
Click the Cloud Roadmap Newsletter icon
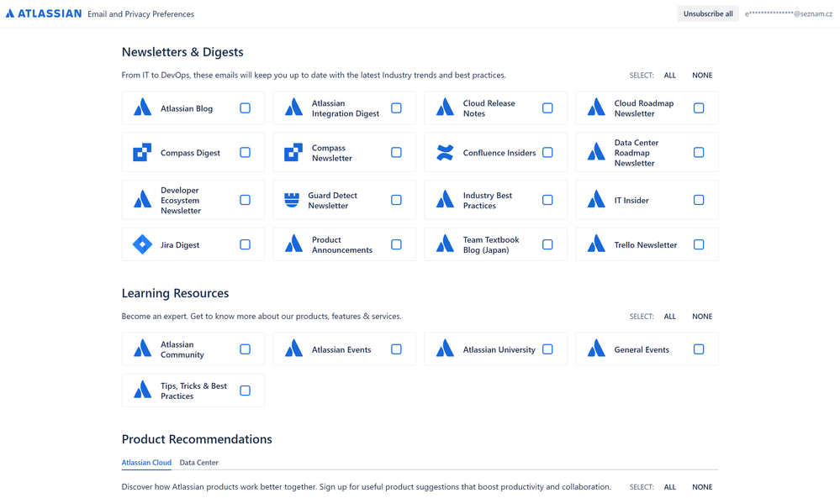coord(595,107)
